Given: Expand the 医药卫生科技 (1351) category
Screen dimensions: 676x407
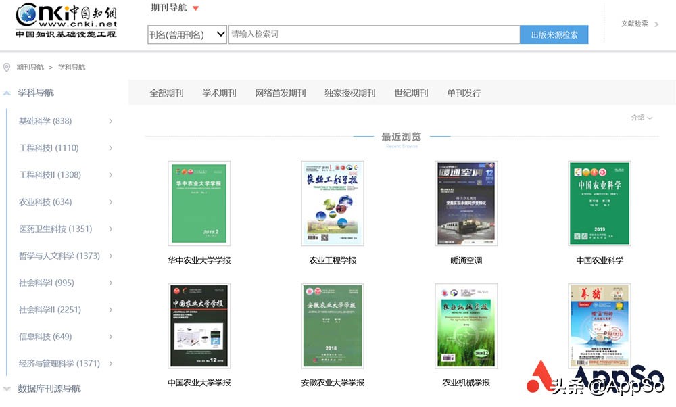Looking at the screenshot, I should pyautogui.click(x=110, y=229).
